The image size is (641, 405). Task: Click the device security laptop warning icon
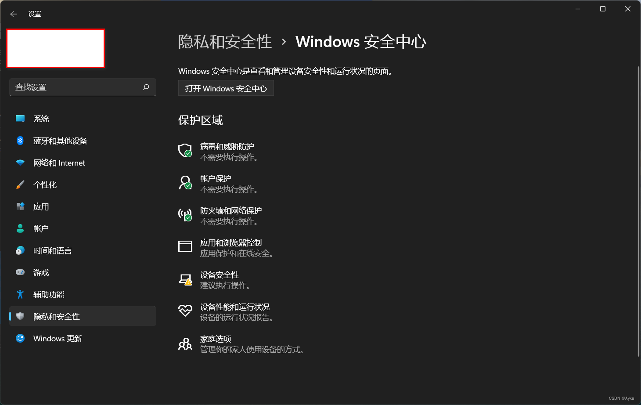[x=185, y=279]
